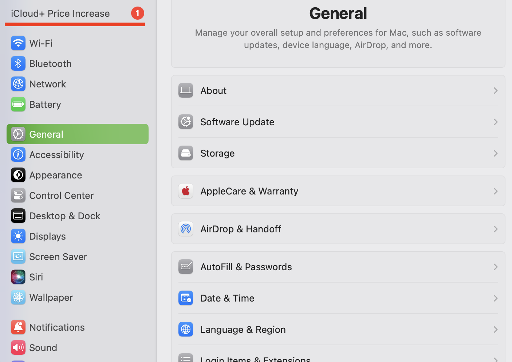Screen dimensions: 512x362
Task: Expand the Language & Region row
Action: click(x=495, y=329)
